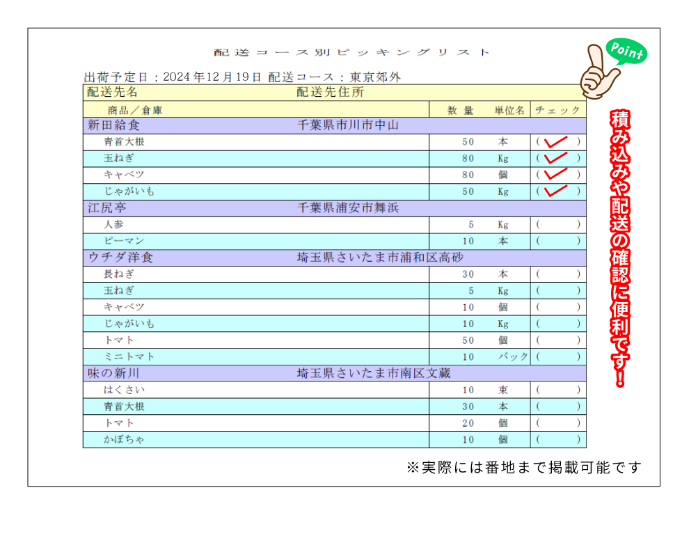Click the 配送コース：東京郊外 text
This screenshot has height=552, width=682.
(335, 77)
